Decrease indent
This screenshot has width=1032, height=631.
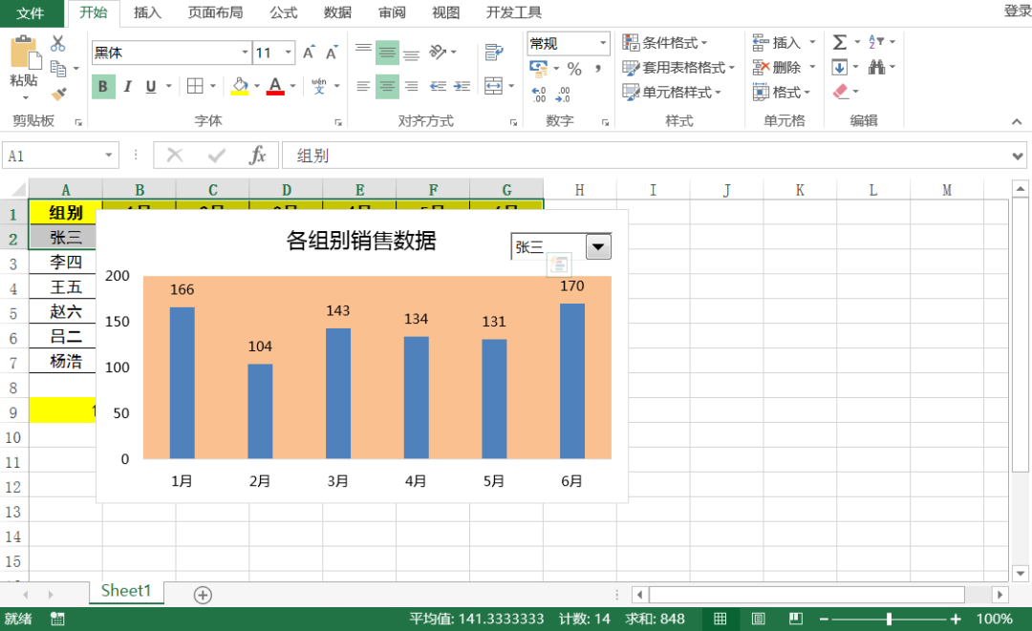click(438, 86)
